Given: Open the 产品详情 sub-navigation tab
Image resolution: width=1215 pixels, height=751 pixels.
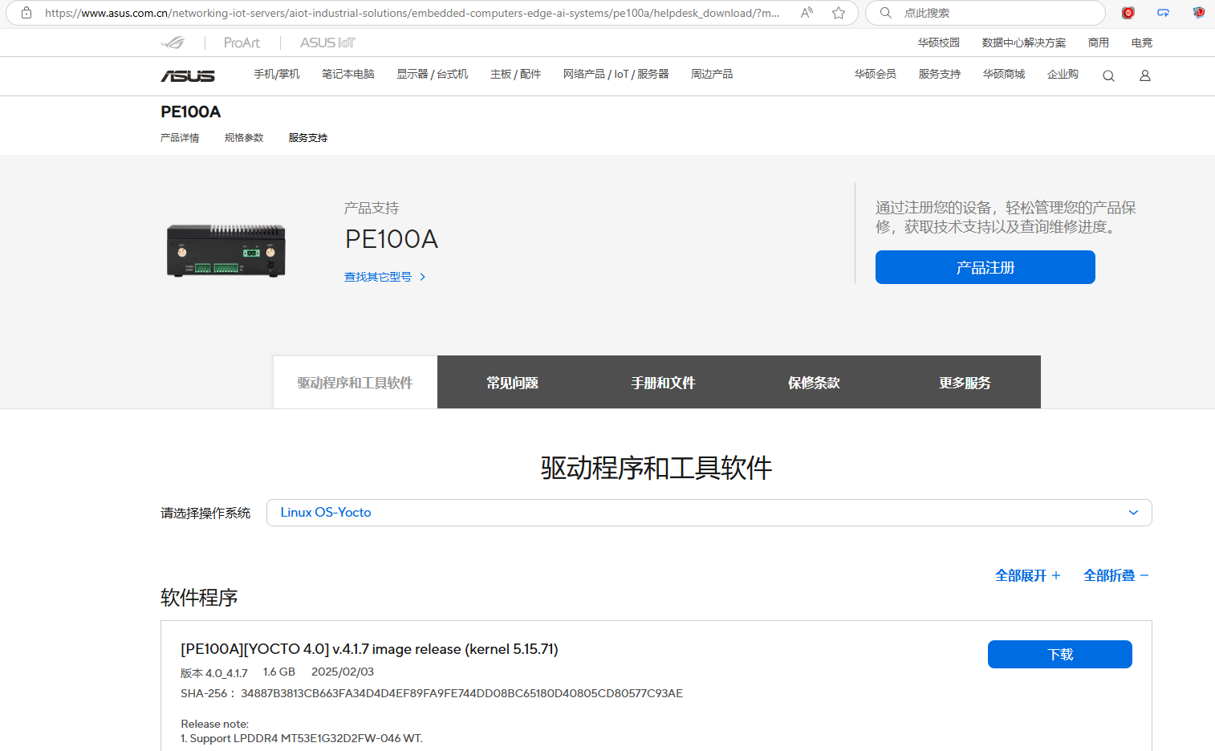Looking at the screenshot, I should (x=180, y=138).
